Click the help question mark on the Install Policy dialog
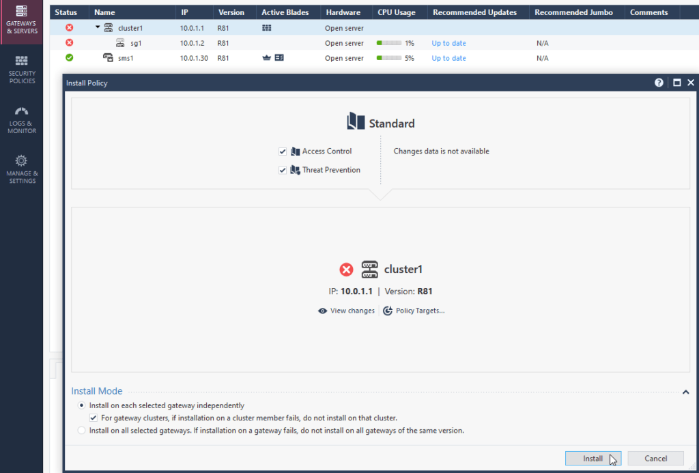The image size is (699, 473). (658, 82)
